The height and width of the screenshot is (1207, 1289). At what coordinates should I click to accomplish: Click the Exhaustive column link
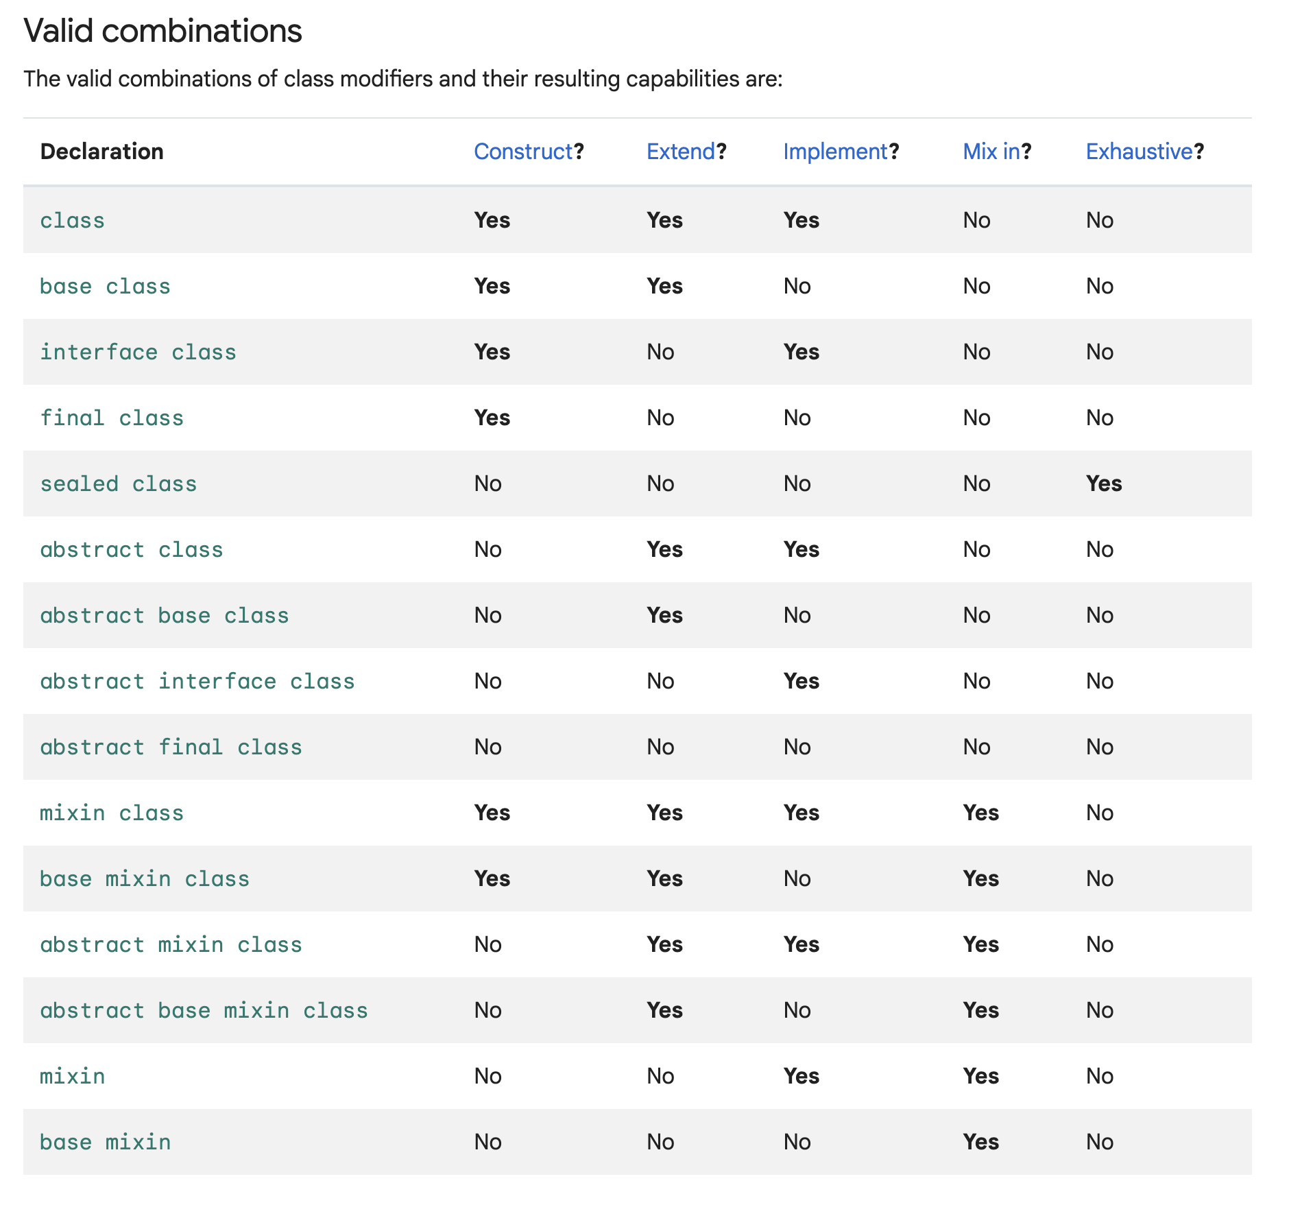click(x=1139, y=152)
